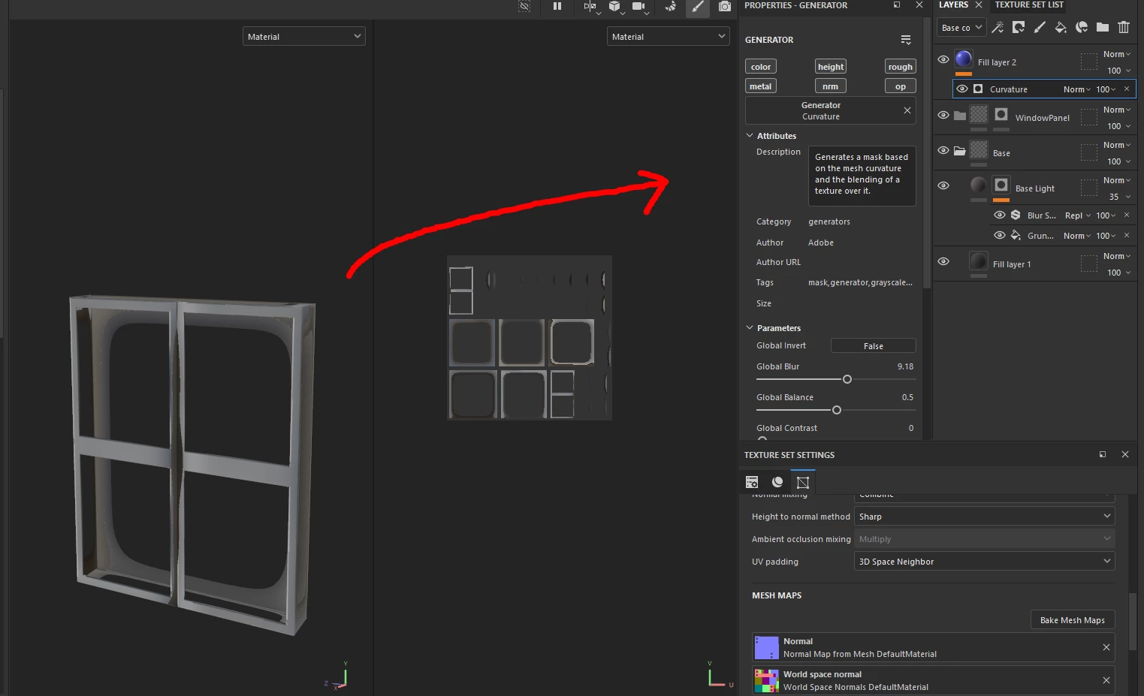Image resolution: width=1144 pixels, height=696 pixels.
Task: Select the Base Light mask thumbnail
Action: pyautogui.click(x=1001, y=185)
